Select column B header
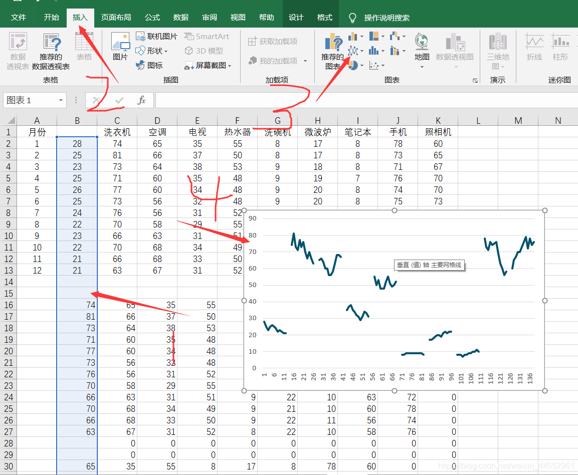Image resolution: width=578 pixels, height=475 pixels. pos(77,120)
